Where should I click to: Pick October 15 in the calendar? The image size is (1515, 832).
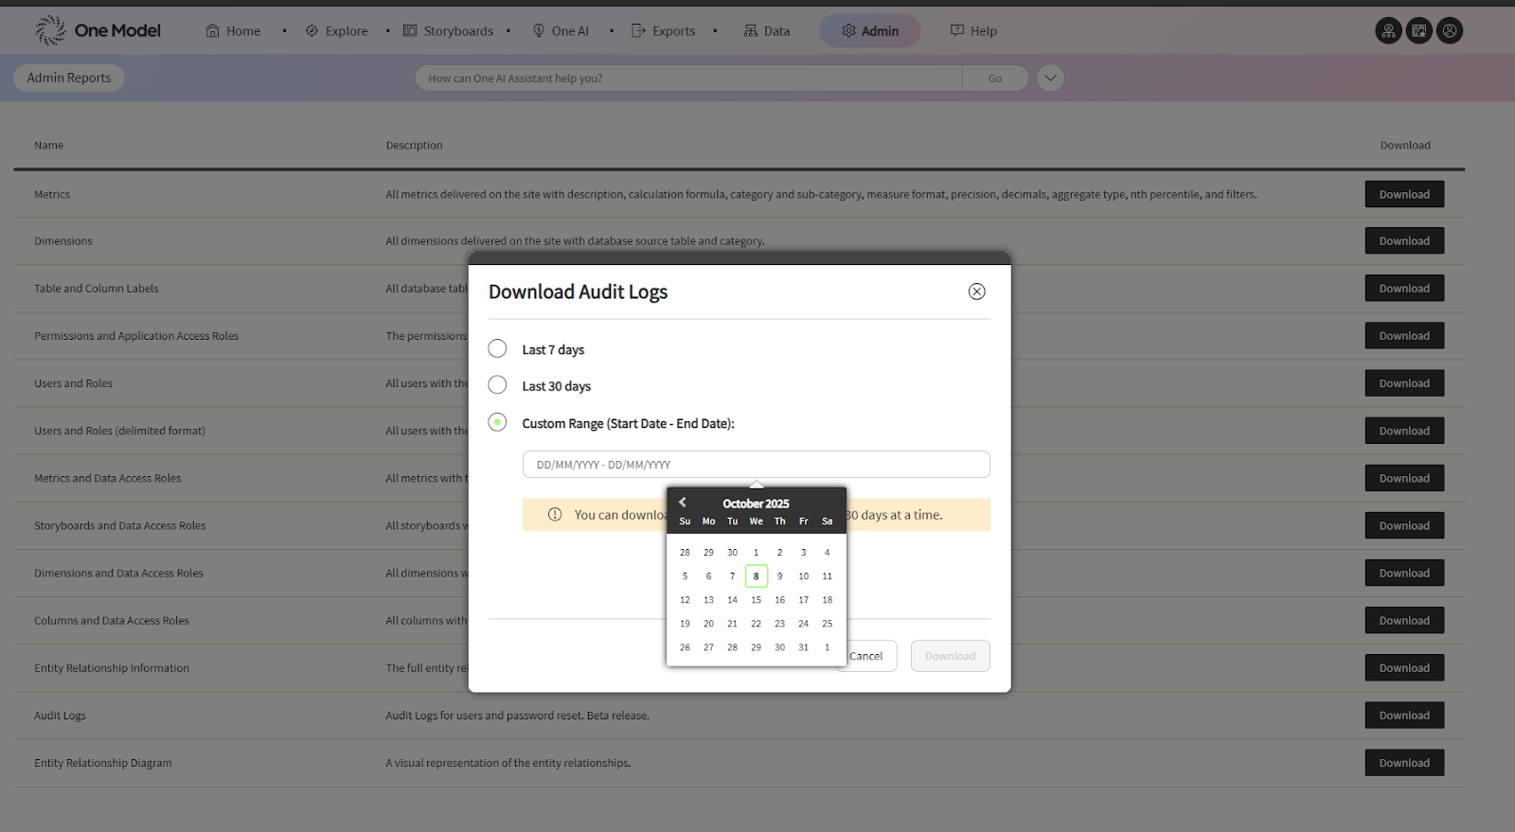tap(756, 600)
